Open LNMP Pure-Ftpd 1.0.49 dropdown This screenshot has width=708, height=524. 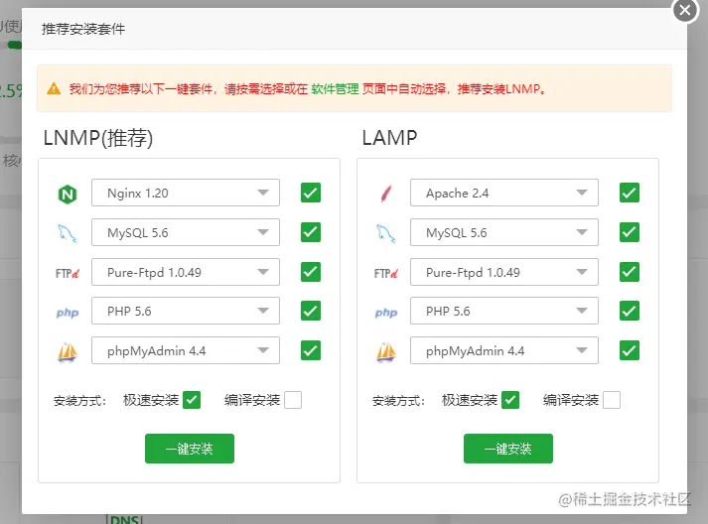click(x=186, y=272)
